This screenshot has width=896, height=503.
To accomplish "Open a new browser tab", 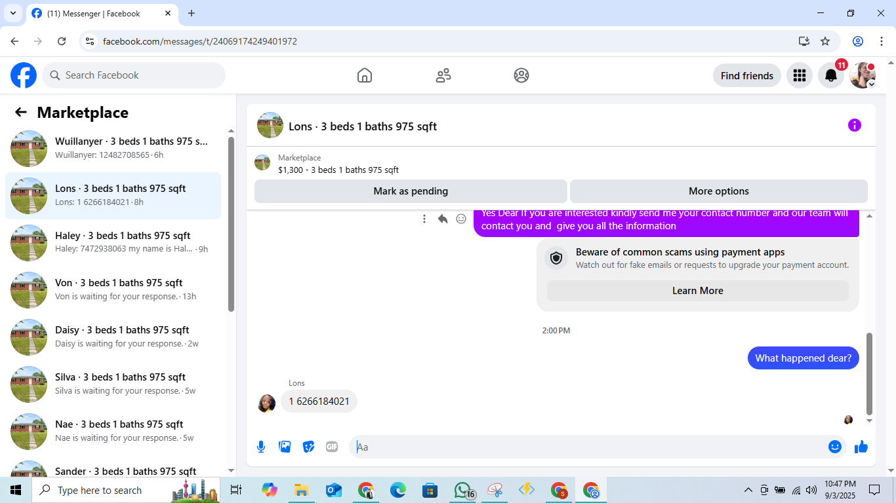I will pos(192,13).
